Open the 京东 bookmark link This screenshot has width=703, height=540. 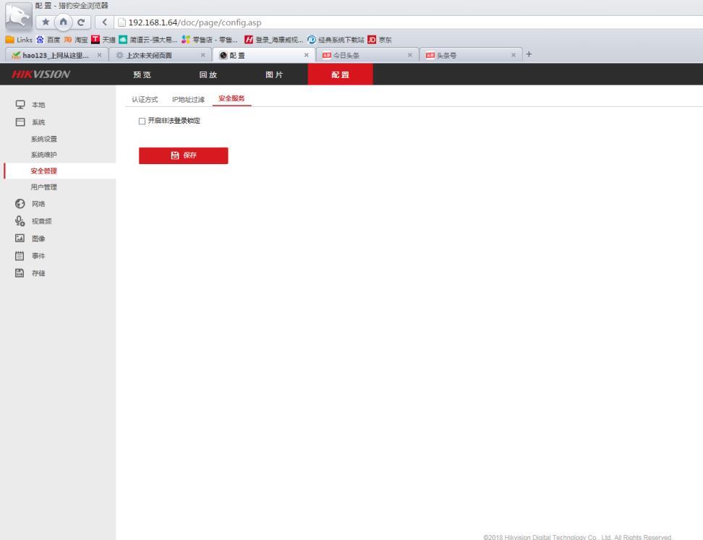pyautogui.click(x=380, y=40)
